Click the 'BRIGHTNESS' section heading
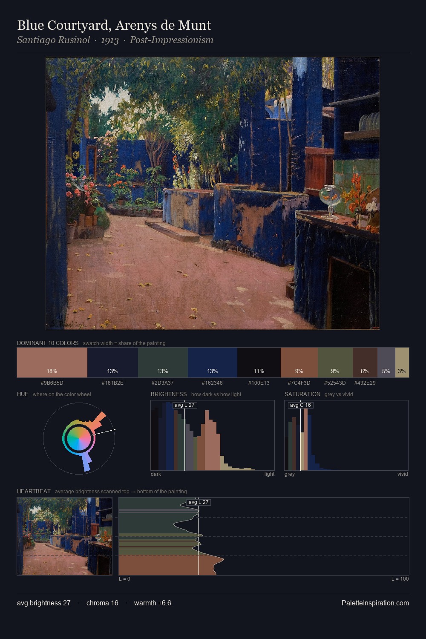The width and height of the screenshot is (426, 639). click(169, 394)
